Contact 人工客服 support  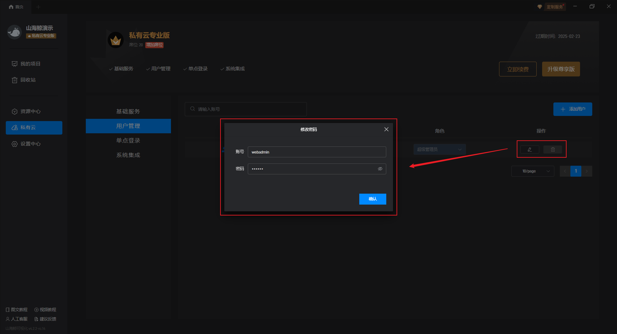17,319
